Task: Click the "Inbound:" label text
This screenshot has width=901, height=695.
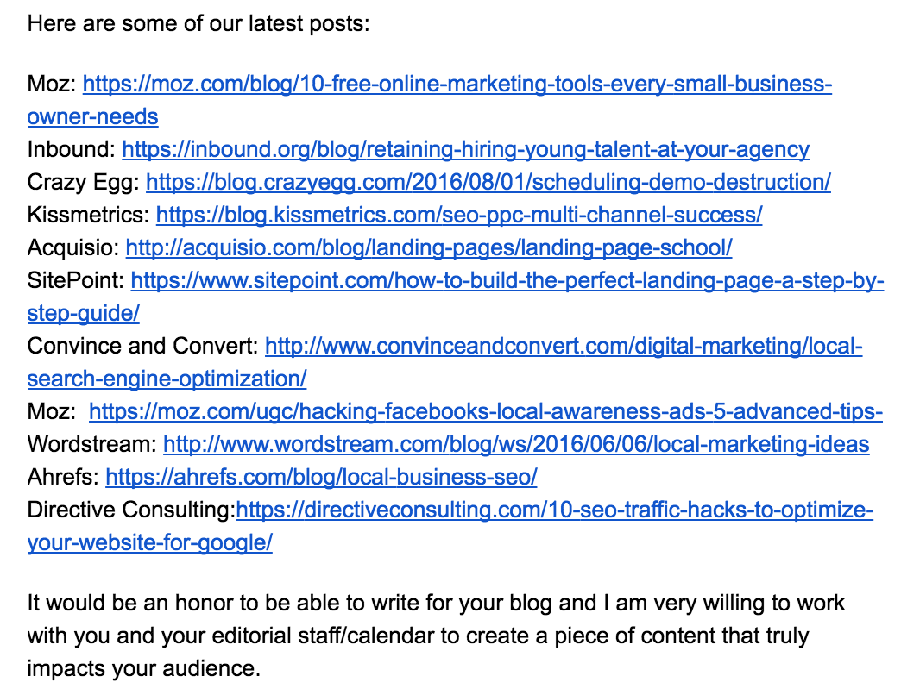Action: tap(71, 149)
